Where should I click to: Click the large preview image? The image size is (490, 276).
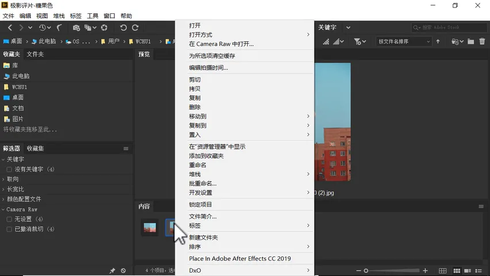pyautogui.click(x=332, y=122)
